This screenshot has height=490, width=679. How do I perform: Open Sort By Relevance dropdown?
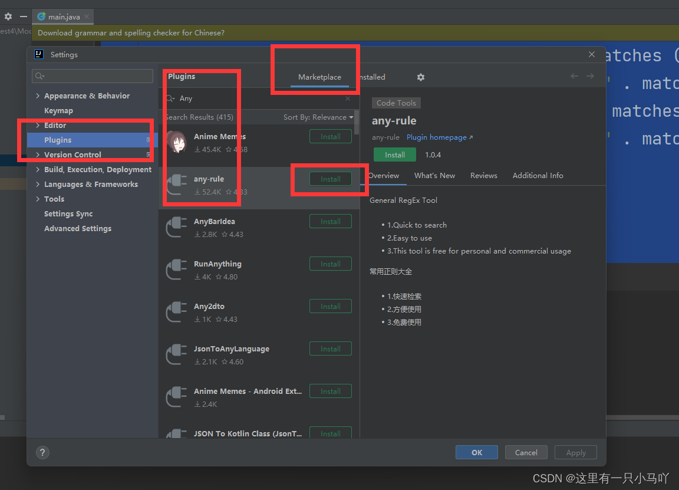pos(318,117)
